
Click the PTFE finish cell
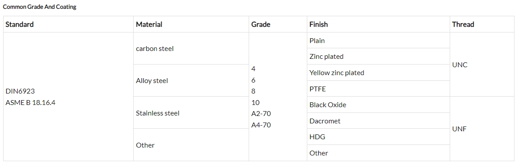(378, 88)
